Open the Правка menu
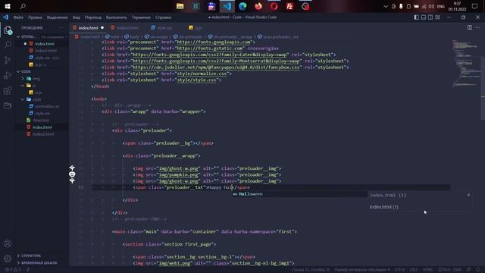Screen dimensions: 485x273 coord(35,17)
